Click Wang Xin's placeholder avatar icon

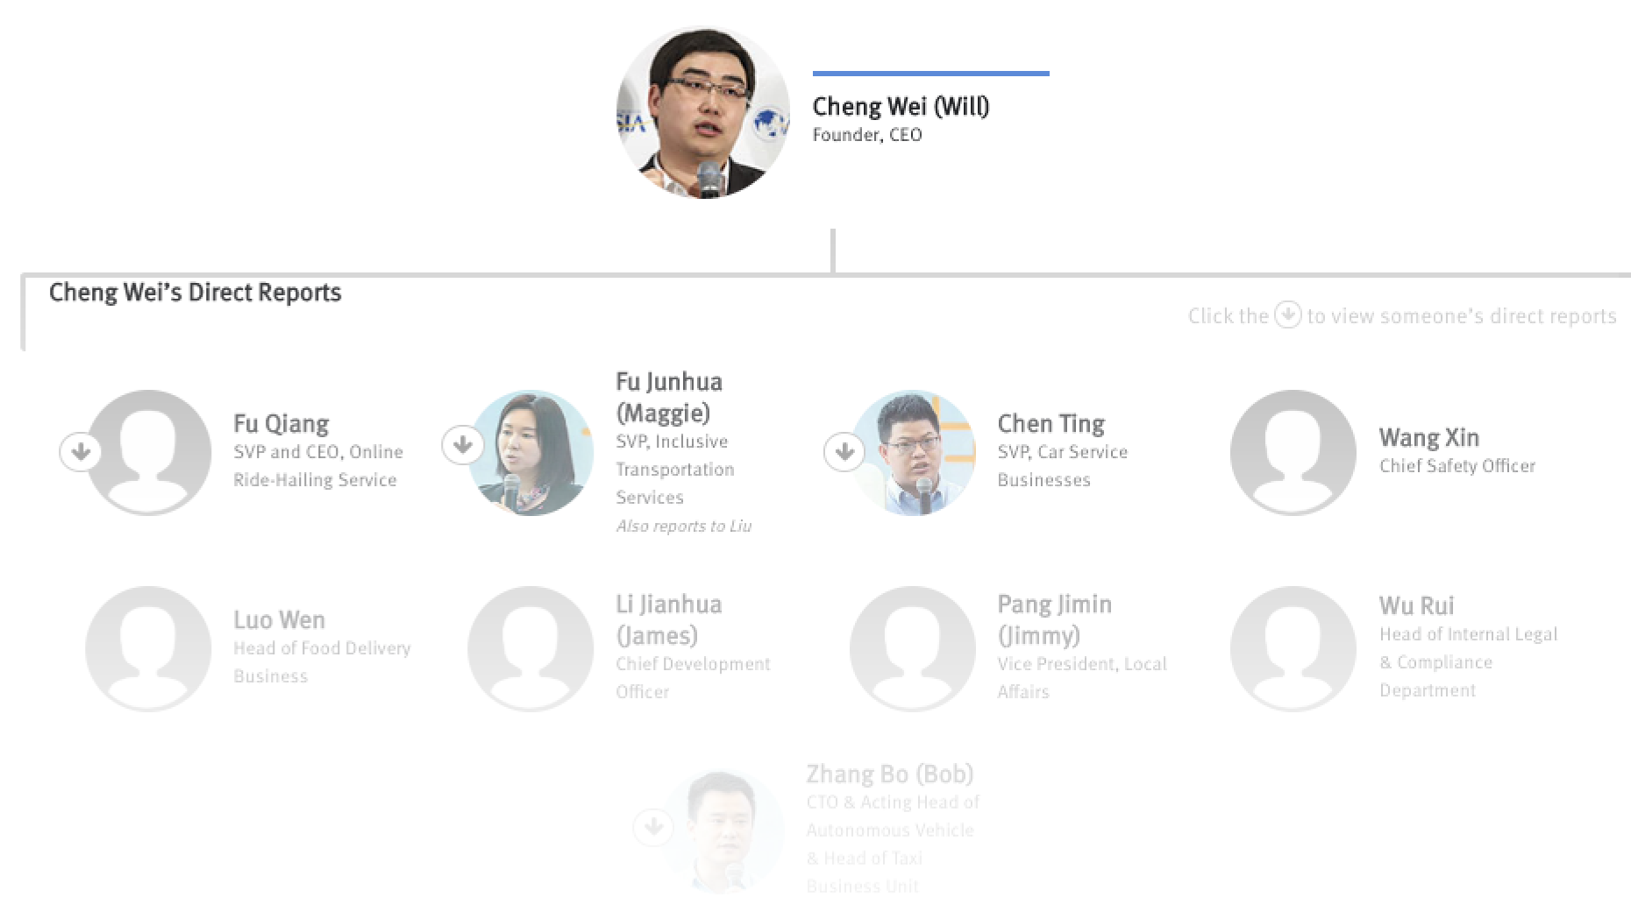click(1293, 453)
